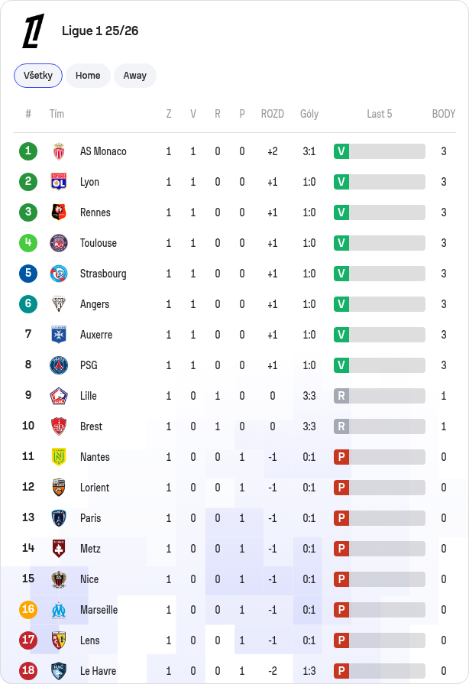
Task: Open the AS Monaco club crest
Action: coord(58,151)
